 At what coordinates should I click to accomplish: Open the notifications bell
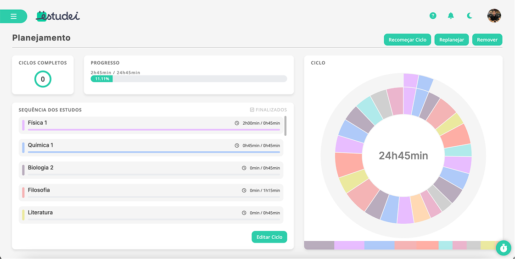(x=451, y=16)
